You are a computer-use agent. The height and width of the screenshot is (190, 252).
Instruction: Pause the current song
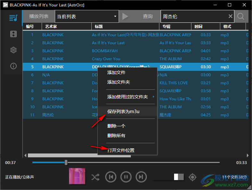click(x=126, y=177)
